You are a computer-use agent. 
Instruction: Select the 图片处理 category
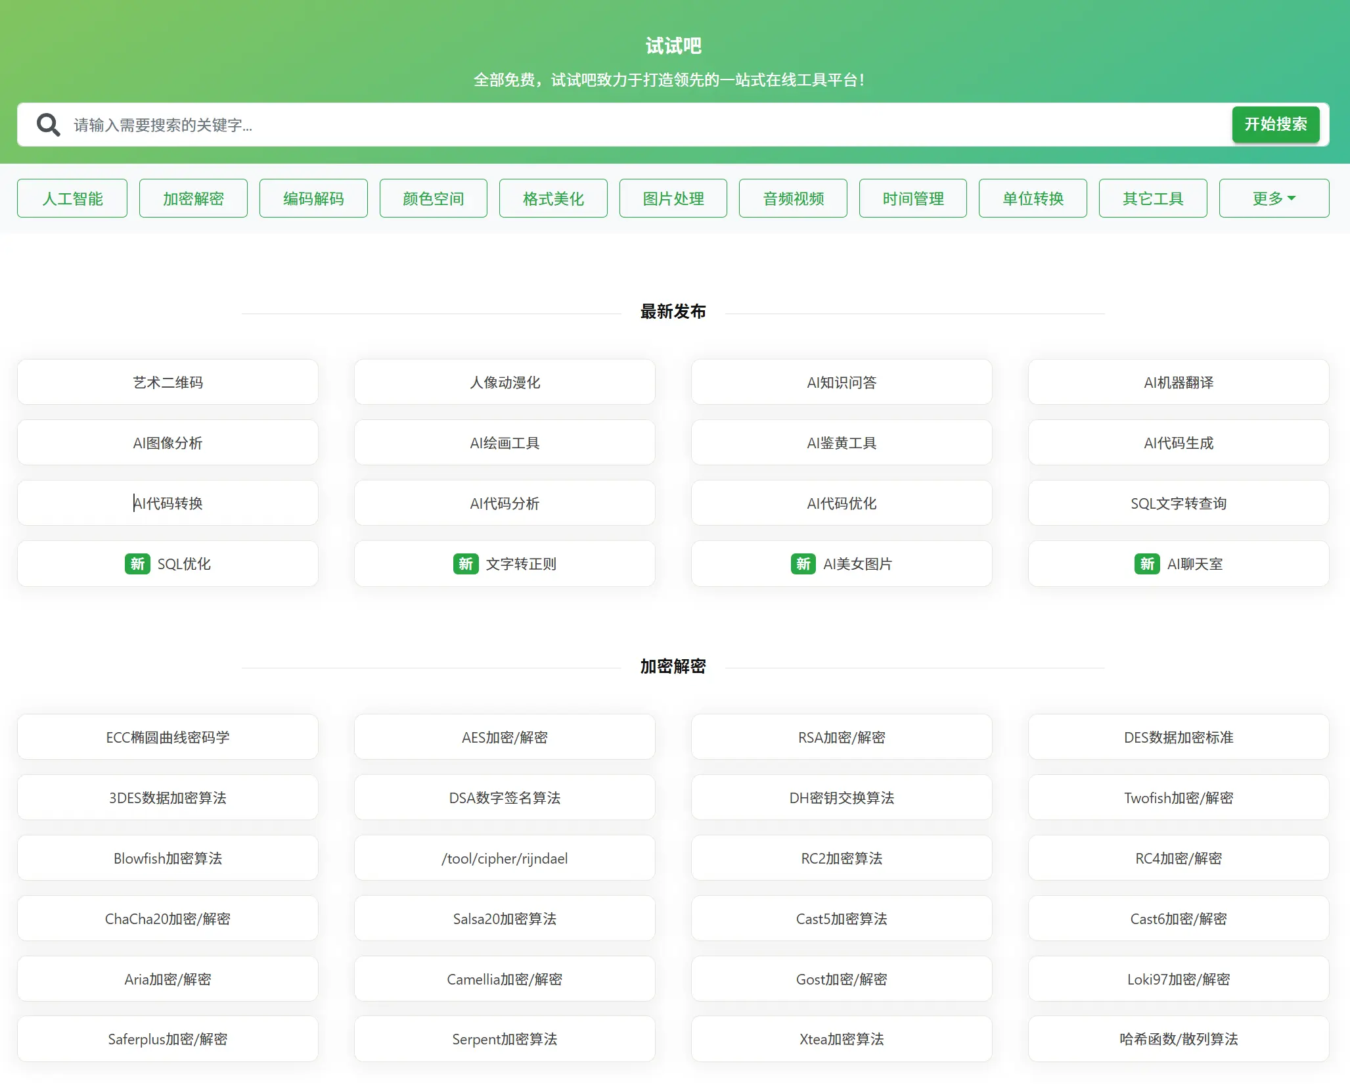coord(673,198)
